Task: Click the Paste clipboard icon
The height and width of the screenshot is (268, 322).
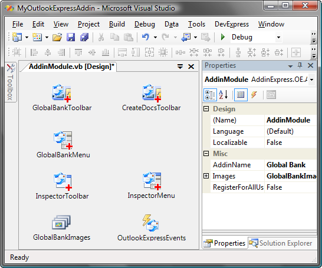Action: [x=129, y=37]
